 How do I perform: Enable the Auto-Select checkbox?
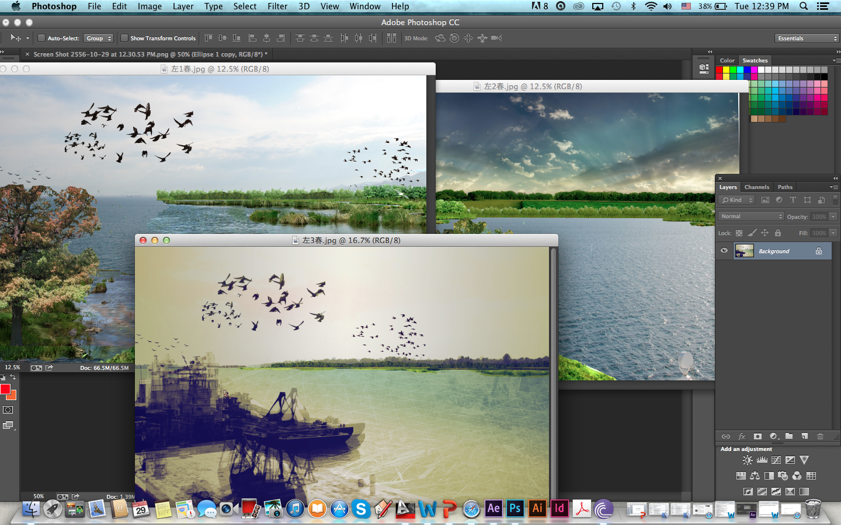click(x=41, y=38)
